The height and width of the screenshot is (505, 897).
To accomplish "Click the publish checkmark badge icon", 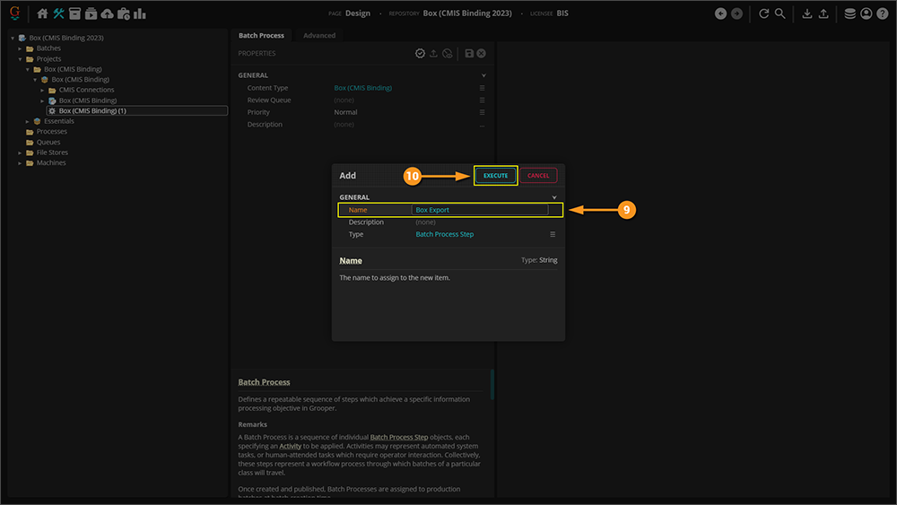I will [x=420, y=54].
